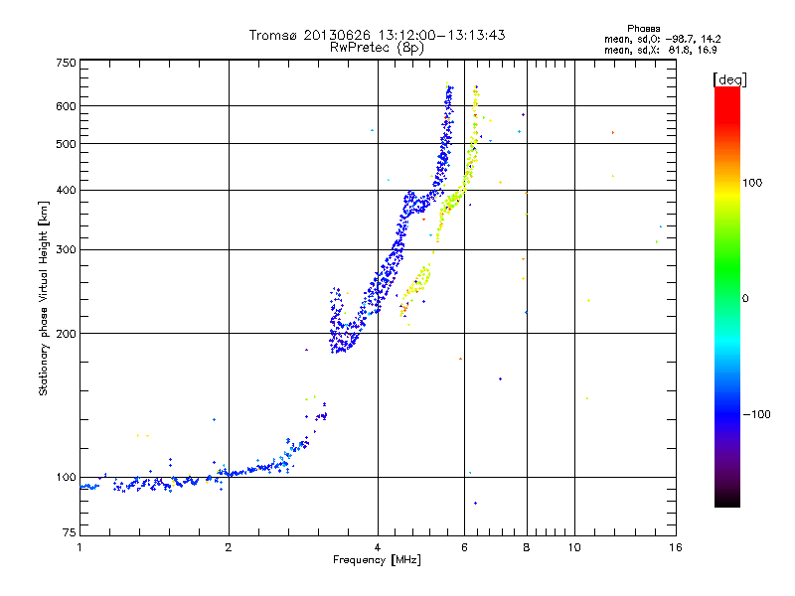
Task: Click the 'Frequency [MHz]' axis label
Action: [377, 560]
